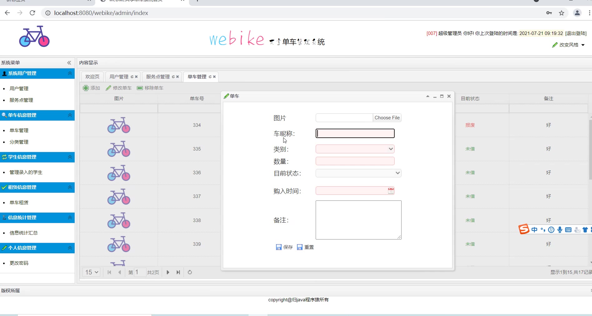Image resolution: width=592 pixels, height=316 pixels.
Task: Open the 类别 dropdown
Action: pyautogui.click(x=391, y=149)
